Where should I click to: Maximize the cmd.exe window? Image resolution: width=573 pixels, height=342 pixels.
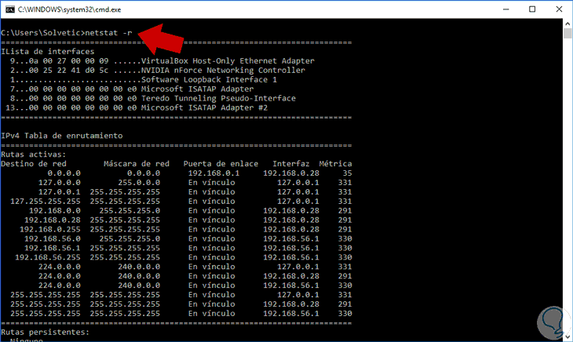point(532,9)
